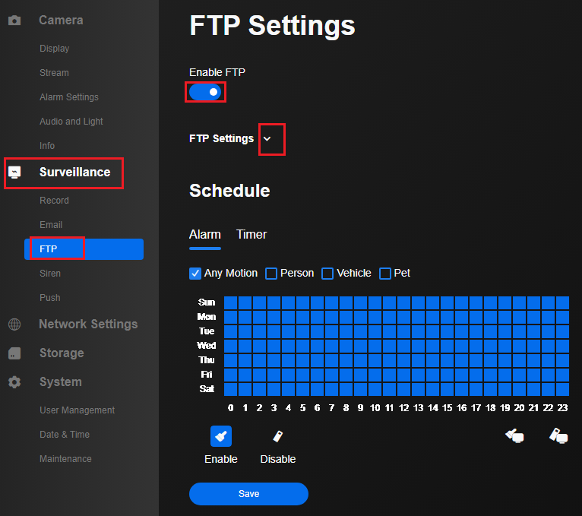The width and height of the screenshot is (582, 516).
Task: Open the Email page in sidebar
Action: pos(51,225)
